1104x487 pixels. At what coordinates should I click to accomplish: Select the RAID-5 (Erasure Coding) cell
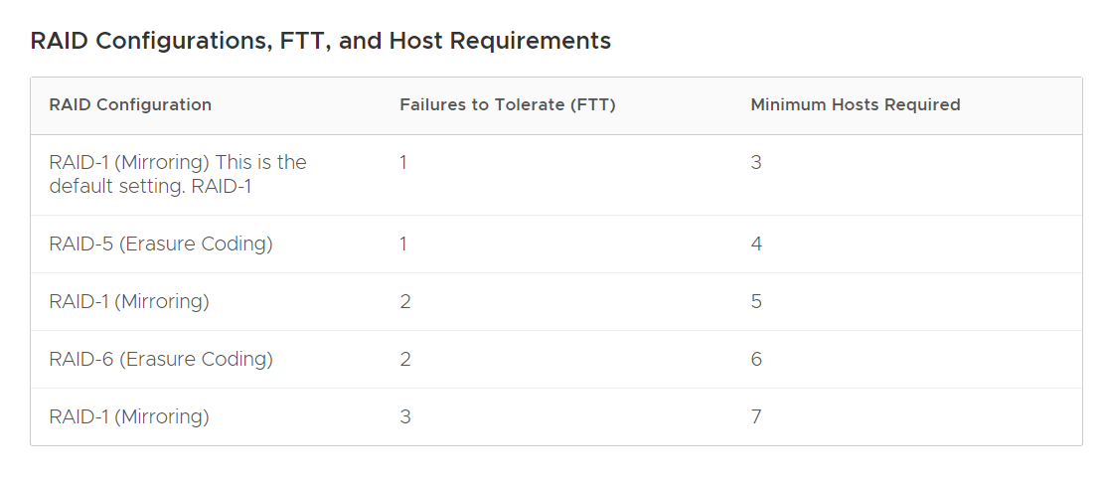(161, 243)
